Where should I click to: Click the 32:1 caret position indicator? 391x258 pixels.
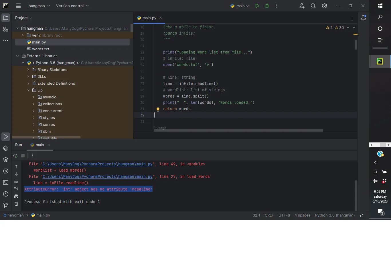coord(256,215)
